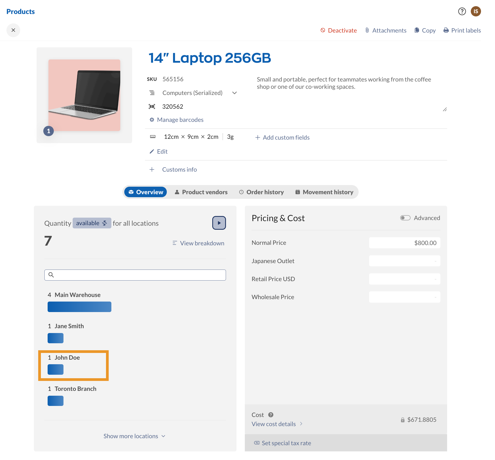495x460 pixels.
Task: Open the IS user avatar menu
Action: click(x=476, y=11)
